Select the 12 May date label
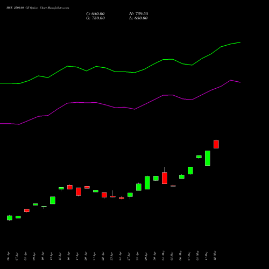This screenshot has width=269, height=269. point(215,256)
